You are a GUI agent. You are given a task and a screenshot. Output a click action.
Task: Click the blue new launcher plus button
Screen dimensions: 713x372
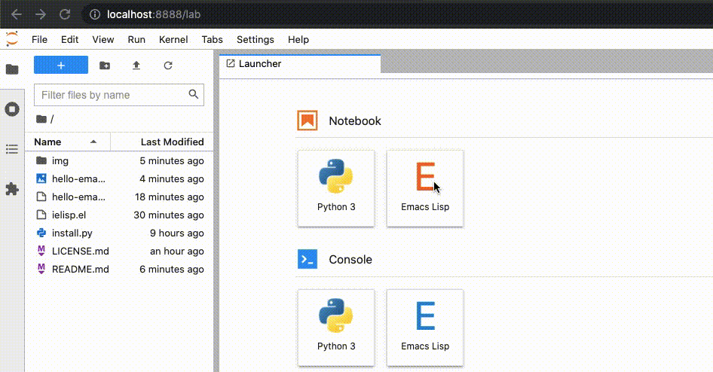click(61, 65)
